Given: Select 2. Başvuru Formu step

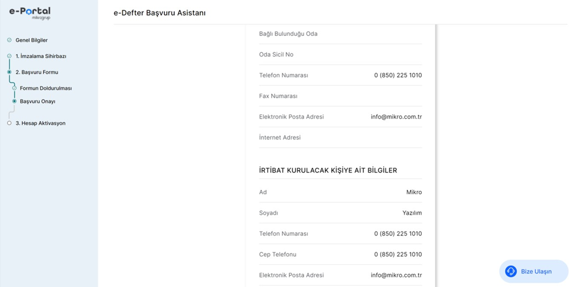Looking at the screenshot, I should [37, 72].
